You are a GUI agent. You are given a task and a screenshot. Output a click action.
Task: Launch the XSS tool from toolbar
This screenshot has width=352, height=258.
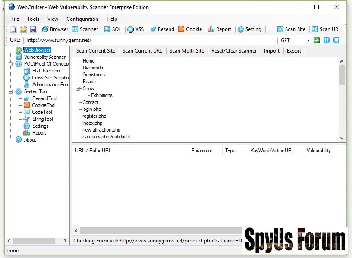pos(135,29)
